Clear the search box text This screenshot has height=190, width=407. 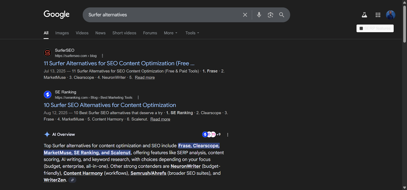[245, 15]
